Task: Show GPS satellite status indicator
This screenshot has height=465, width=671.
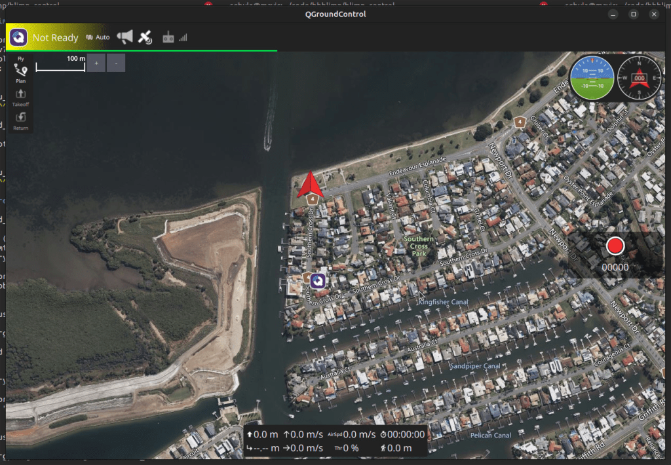Action: (x=145, y=37)
